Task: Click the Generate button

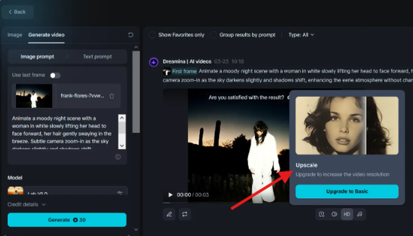Action: 67,220
